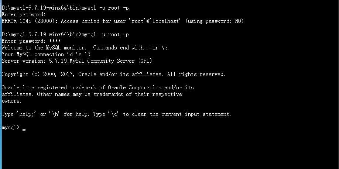Screen dimensions: 339x169
Task: Click the word 'owners.'
Action: [x=11, y=101]
